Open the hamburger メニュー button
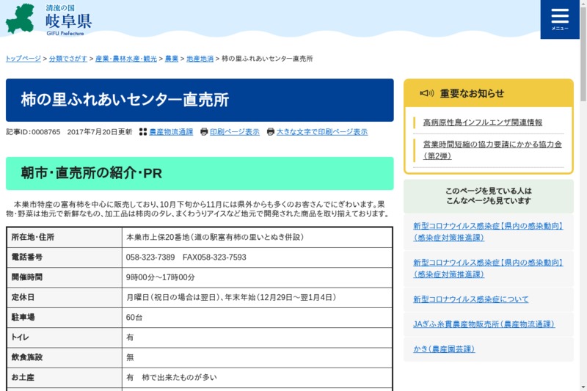 click(x=560, y=19)
